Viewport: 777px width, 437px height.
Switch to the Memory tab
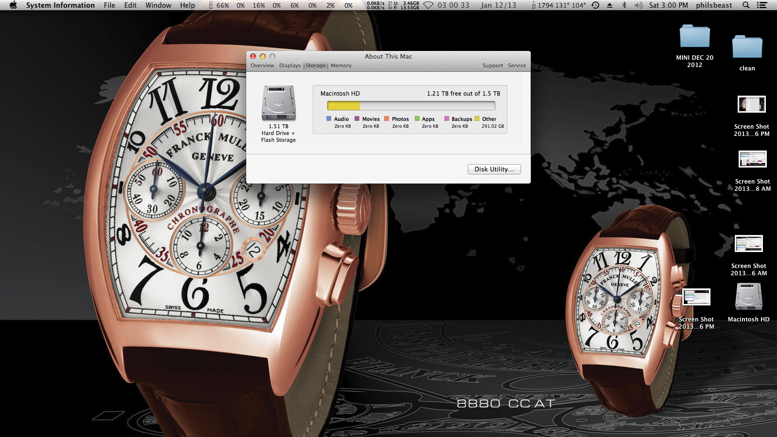point(341,66)
